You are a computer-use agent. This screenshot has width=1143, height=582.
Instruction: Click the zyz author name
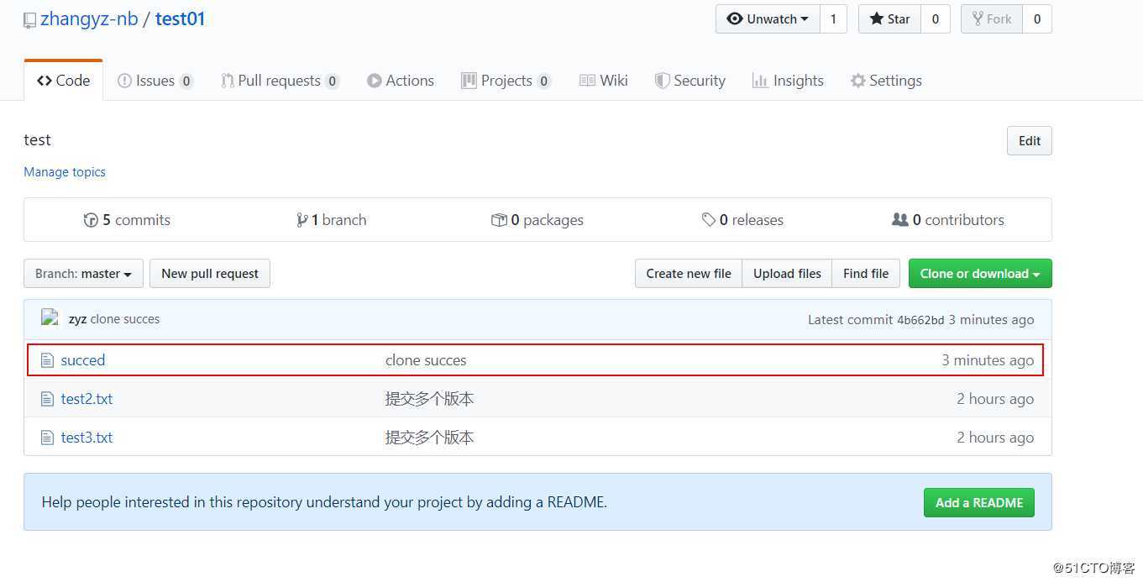78,319
